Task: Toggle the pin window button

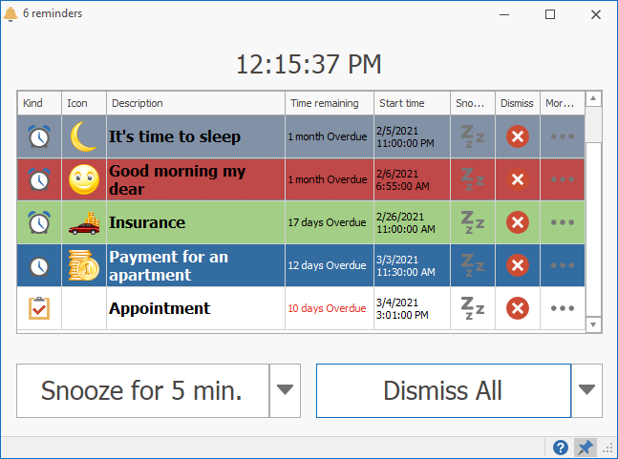Action: (585, 448)
